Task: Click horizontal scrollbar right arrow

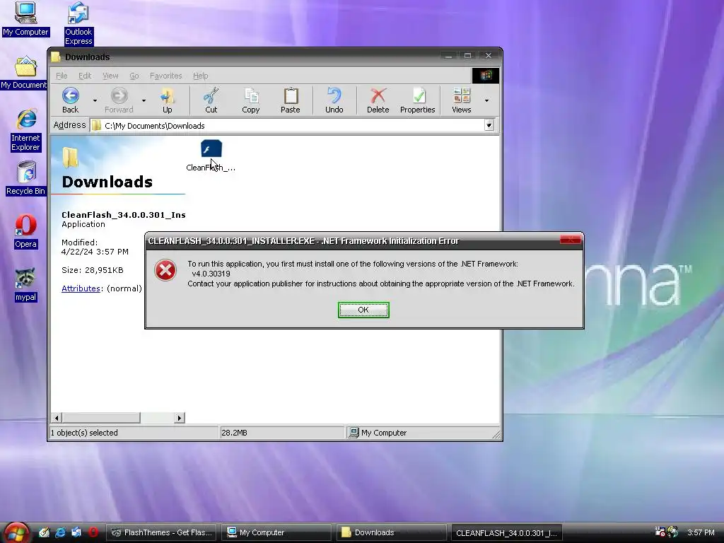Action: click(179, 418)
